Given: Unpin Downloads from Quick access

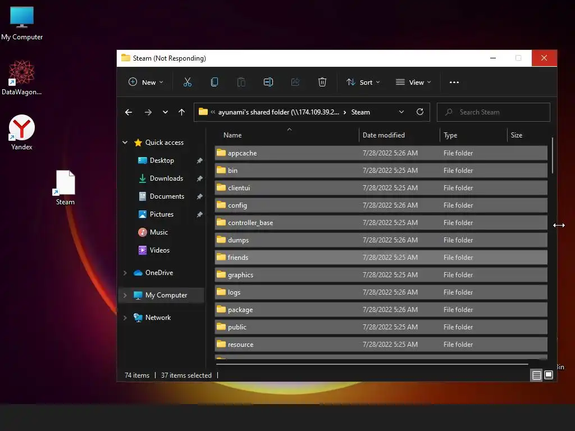Looking at the screenshot, I should coord(199,178).
